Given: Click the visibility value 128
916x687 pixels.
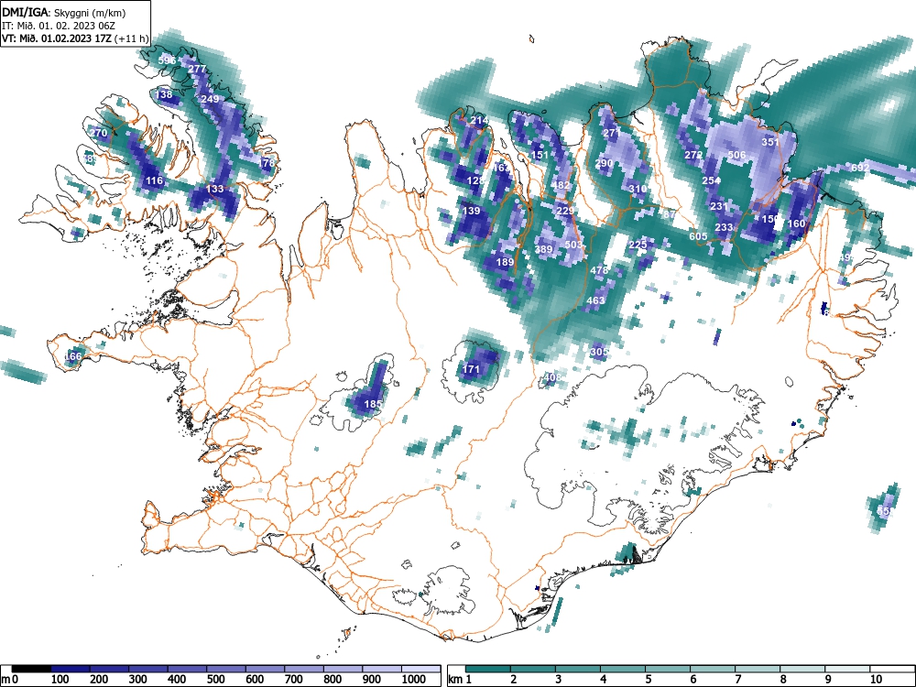Looking at the screenshot, I should (475, 180).
